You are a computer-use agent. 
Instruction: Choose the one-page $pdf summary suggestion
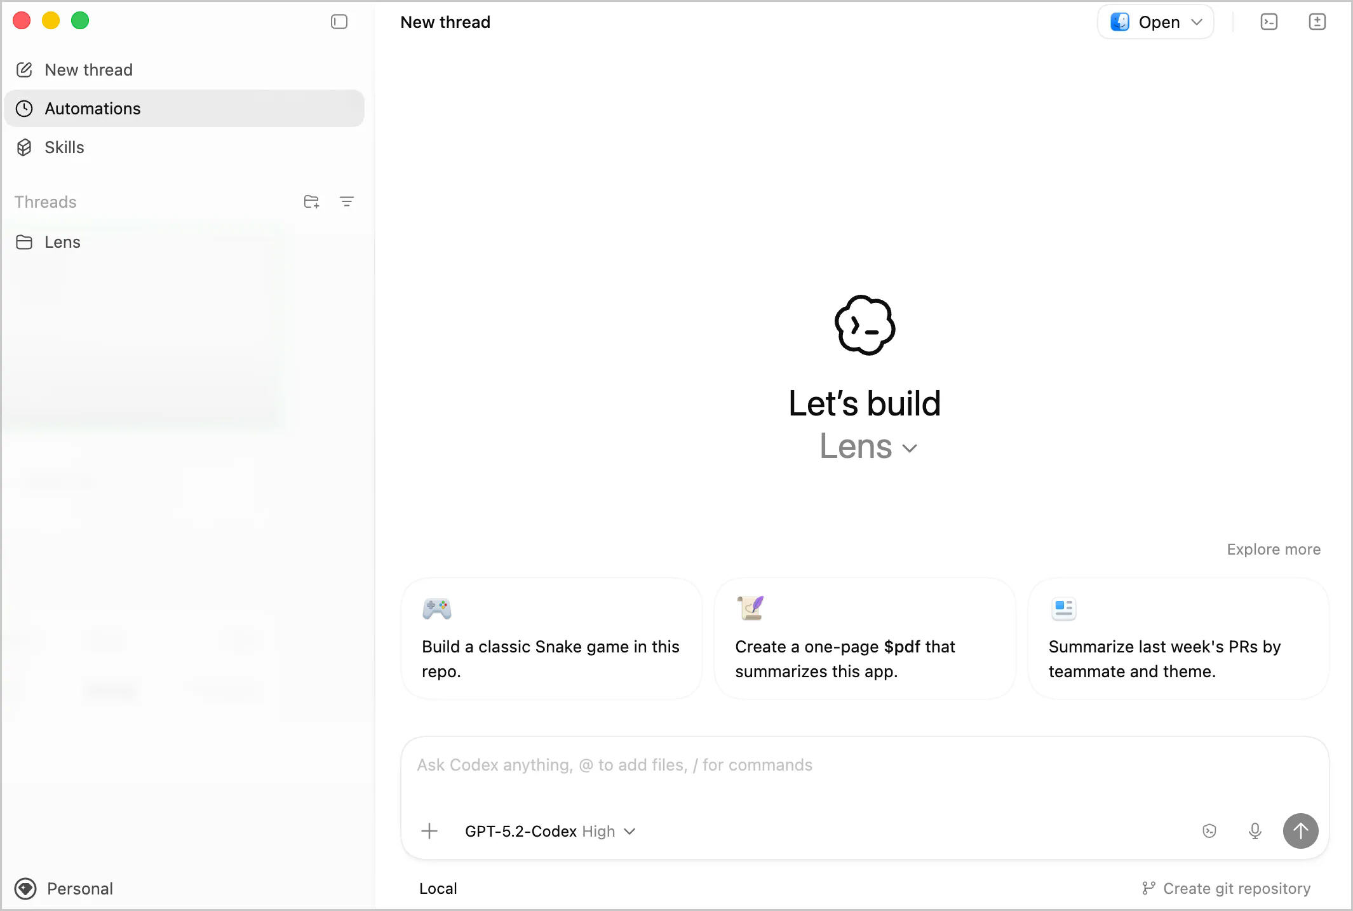tap(865, 638)
